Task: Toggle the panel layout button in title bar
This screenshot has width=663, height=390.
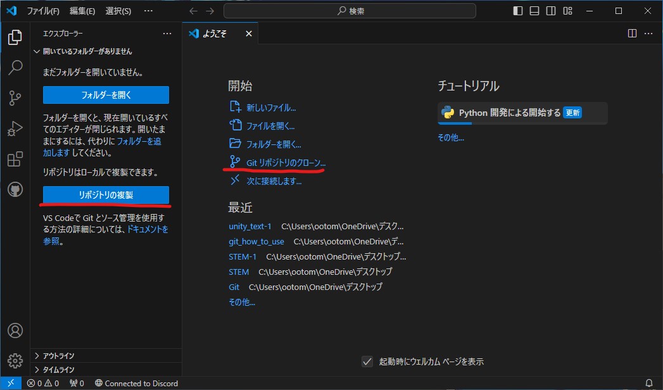Action: click(x=534, y=11)
